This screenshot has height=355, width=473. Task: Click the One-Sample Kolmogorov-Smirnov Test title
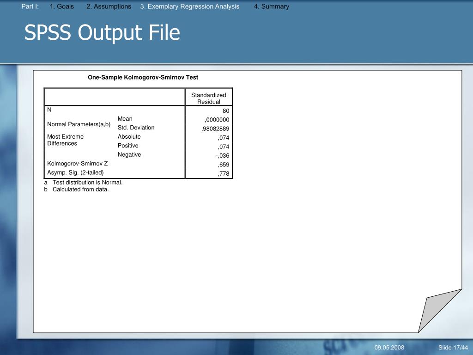(x=143, y=77)
